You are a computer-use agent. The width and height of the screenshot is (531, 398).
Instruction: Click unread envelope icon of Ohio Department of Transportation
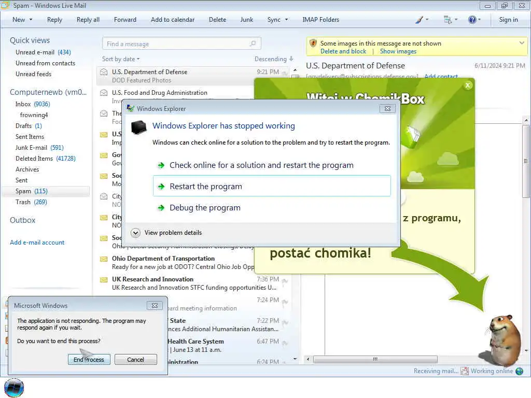104,259
